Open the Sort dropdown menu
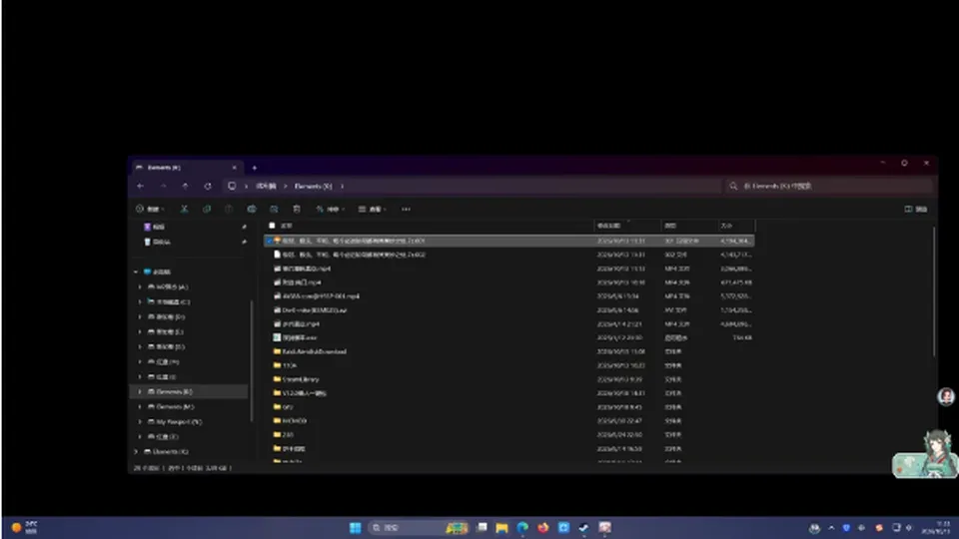Viewport: 959px width, 539px height. 331,209
